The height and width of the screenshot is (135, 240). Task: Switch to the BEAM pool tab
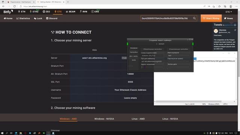pyautogui.click(x=70, y=12)
